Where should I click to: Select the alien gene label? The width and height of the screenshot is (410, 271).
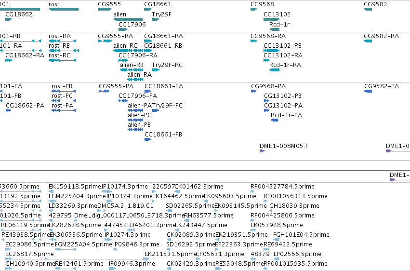pos(120,14)
